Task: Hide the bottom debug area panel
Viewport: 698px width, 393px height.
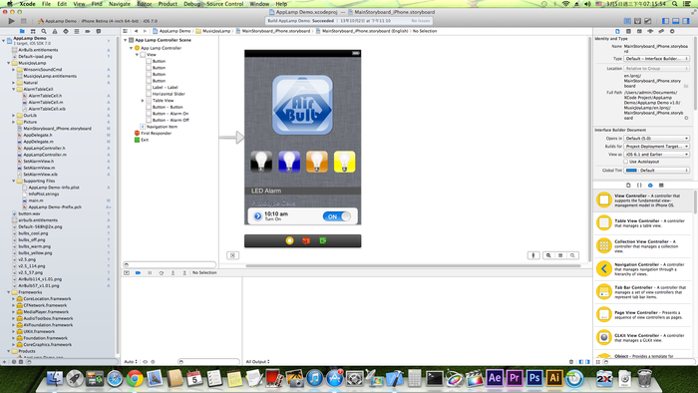Action: [676, 21]
